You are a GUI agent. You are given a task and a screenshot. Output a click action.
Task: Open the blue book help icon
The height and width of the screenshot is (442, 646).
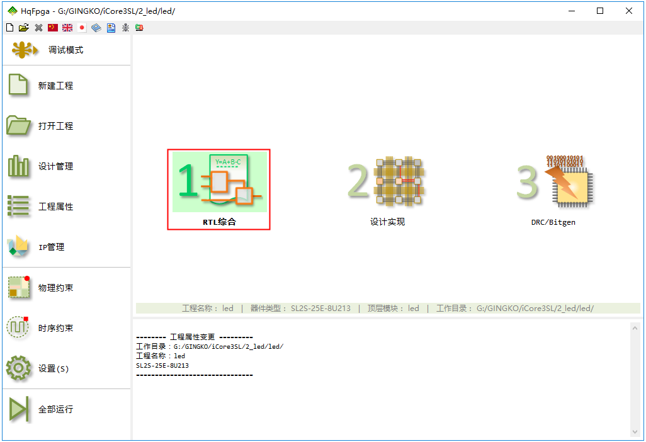point(96,28)
